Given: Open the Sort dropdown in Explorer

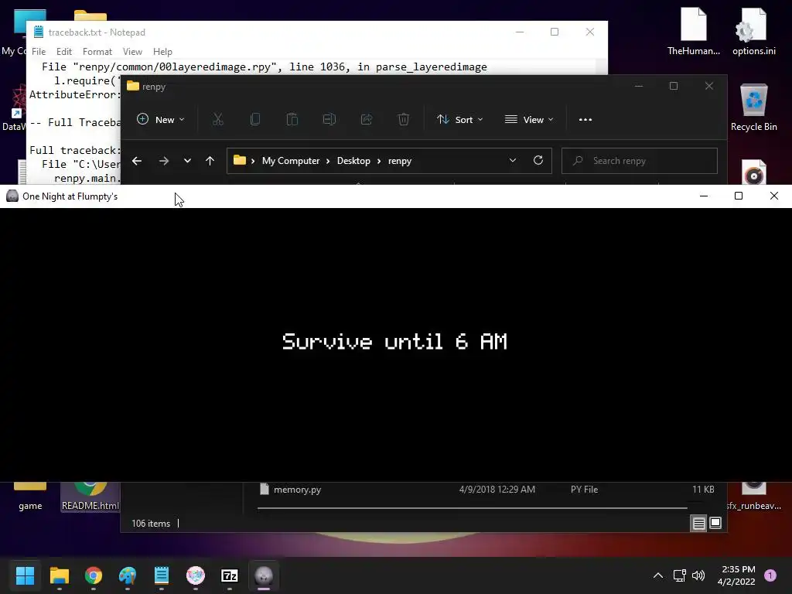Looking at the screenshot, I should [459, 120].
